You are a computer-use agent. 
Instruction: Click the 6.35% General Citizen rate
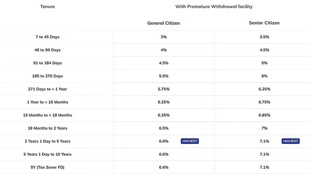(163, 115)
